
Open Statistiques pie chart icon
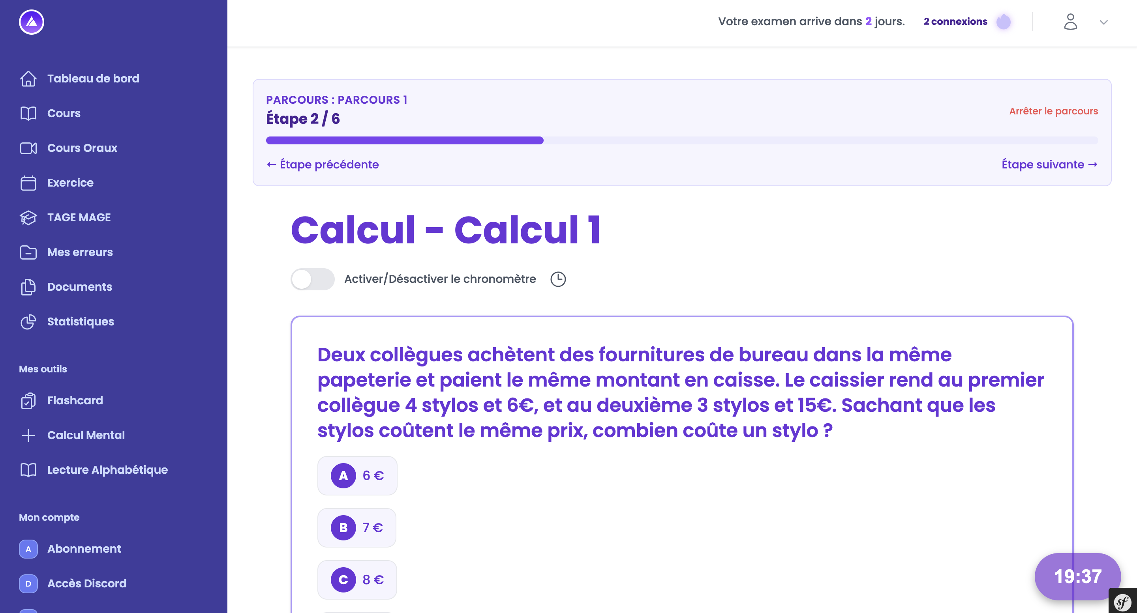[x=28, y=321]
